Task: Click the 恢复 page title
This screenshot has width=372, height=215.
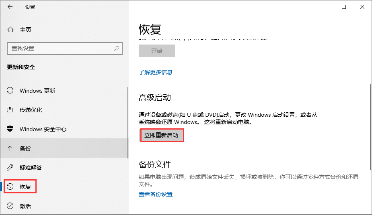Action: (150, 30)
